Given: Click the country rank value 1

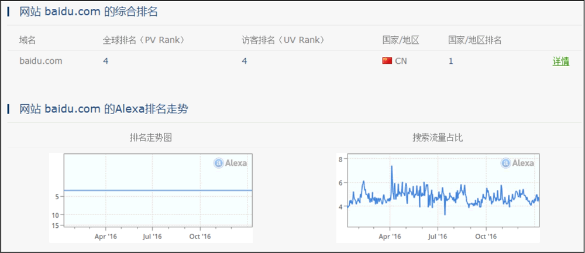Looking at the screenshot, I should pyautogui.click(x=450, y=61).
